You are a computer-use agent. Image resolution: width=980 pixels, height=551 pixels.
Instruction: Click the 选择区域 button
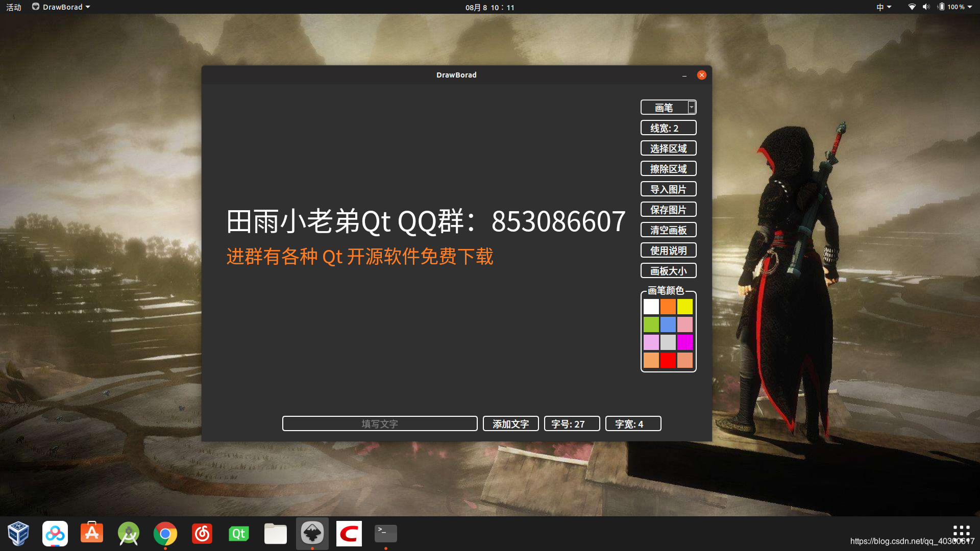(x=668, y=148)
